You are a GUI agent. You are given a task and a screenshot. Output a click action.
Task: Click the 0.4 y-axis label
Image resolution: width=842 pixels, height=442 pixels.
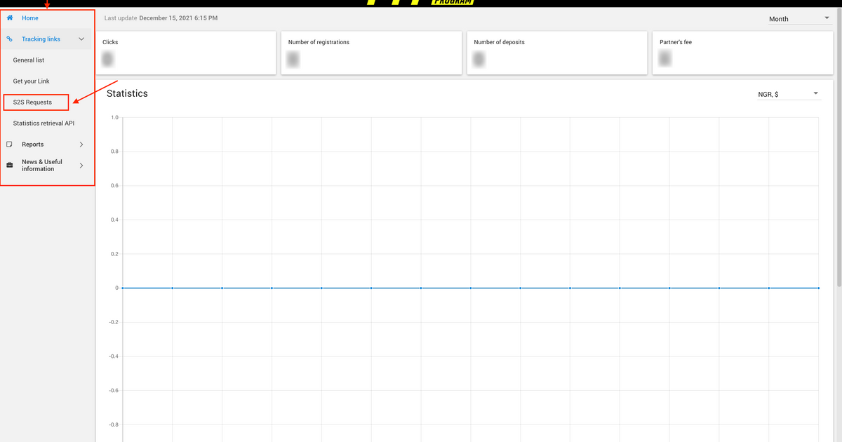[x=114, y=220]
